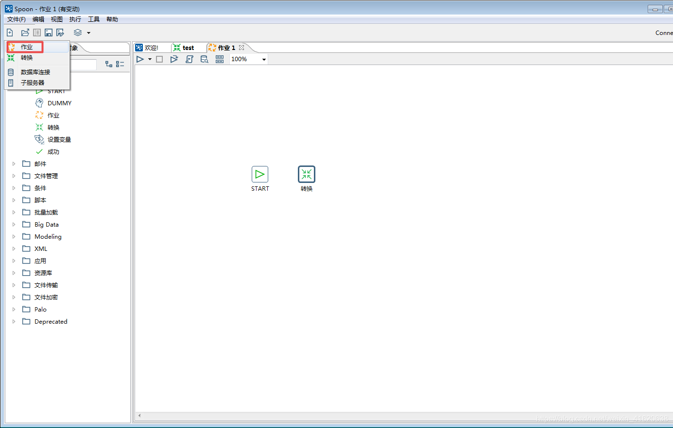Click the Save As icon

60,33
